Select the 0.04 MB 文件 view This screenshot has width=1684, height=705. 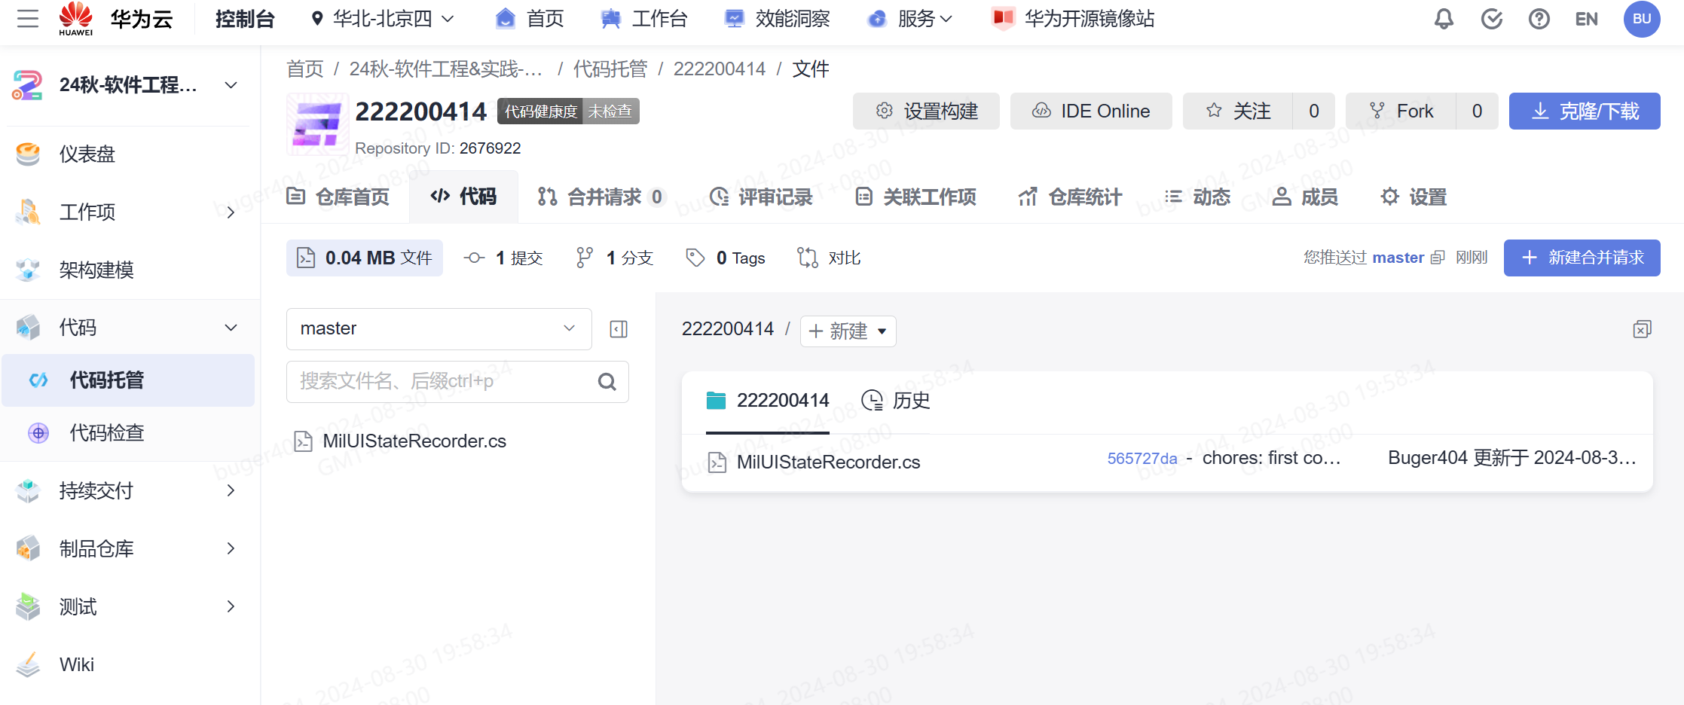365,258
